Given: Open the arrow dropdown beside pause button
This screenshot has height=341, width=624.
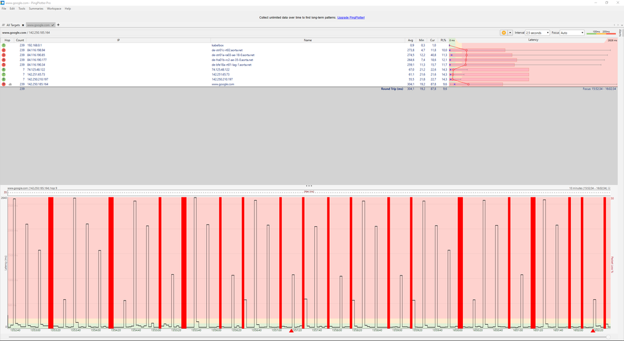Looking at the screenshot, I should [x=510, y=32].
